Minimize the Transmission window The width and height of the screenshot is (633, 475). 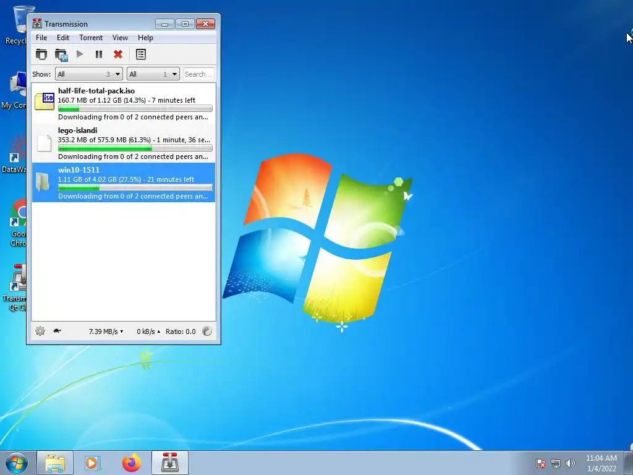164,24
